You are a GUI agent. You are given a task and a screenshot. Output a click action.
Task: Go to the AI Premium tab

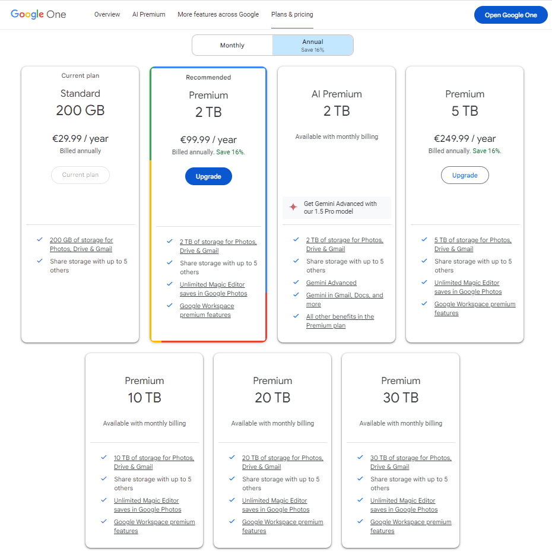pyautogui.click(x=148, y=14)
